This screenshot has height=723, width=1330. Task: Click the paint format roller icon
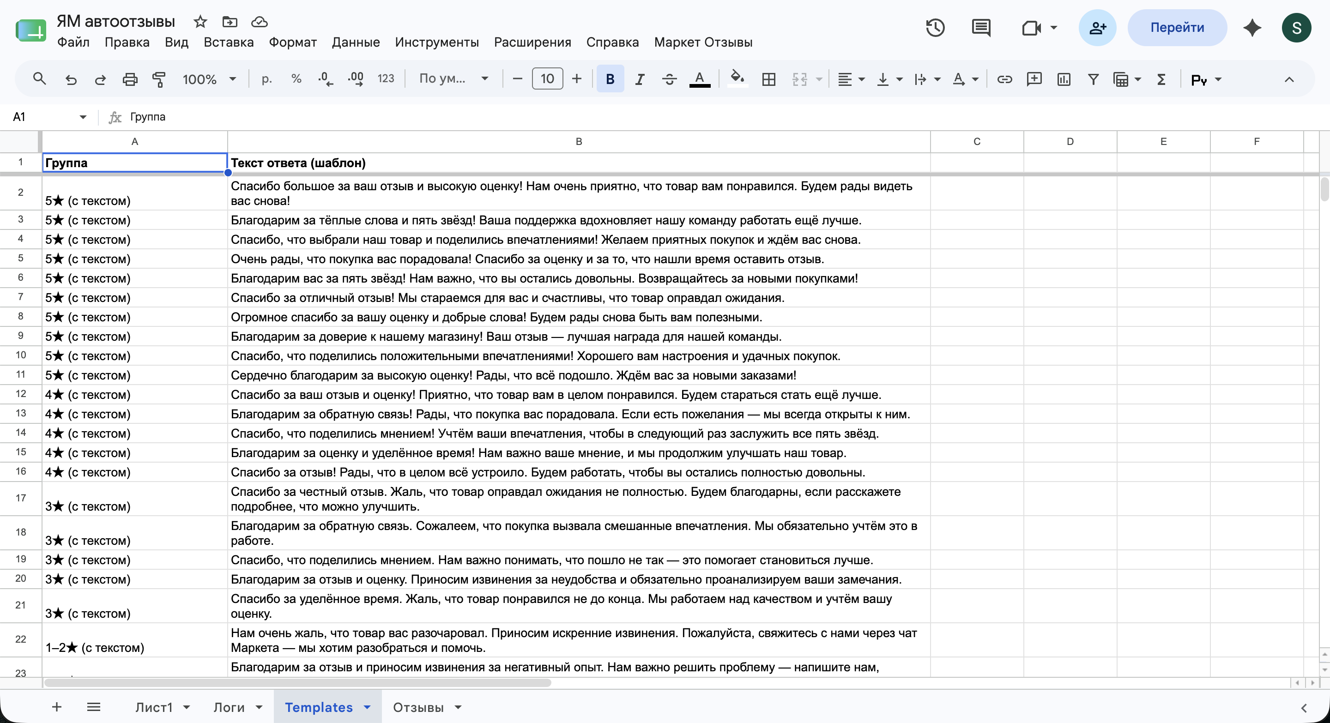(159, 79)
